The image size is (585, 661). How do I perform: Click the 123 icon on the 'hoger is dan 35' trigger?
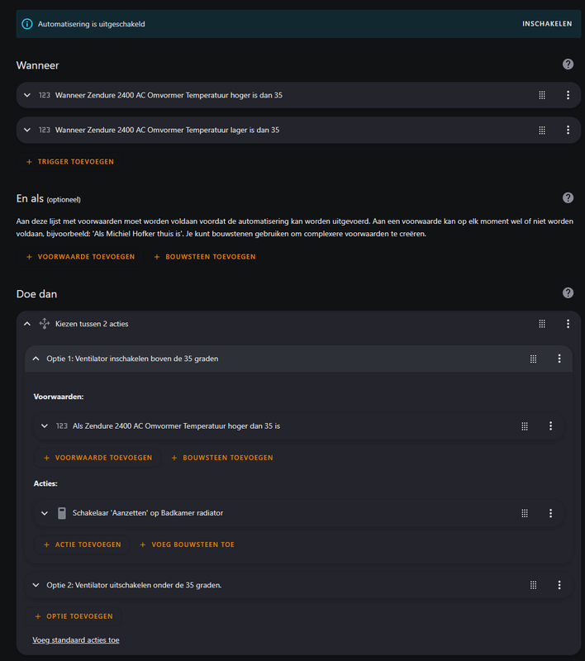[45, 95]
